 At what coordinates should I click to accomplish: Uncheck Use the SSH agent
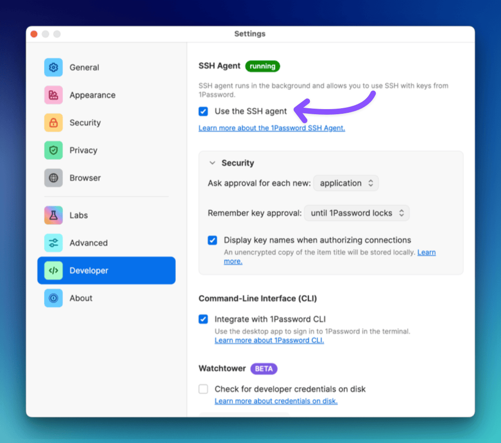coord(203,111)
